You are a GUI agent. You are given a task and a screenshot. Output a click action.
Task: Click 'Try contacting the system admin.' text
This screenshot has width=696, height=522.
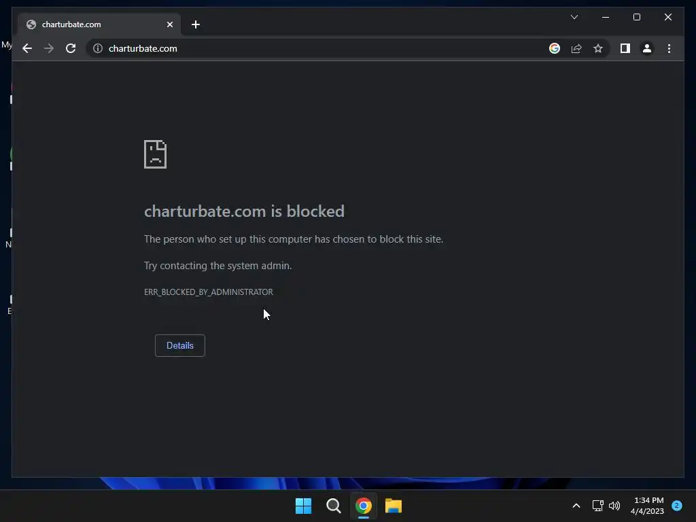(218, 266)
